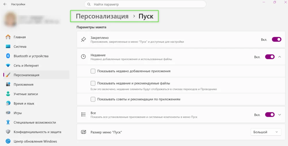Minimize the Настройки window

264,2
